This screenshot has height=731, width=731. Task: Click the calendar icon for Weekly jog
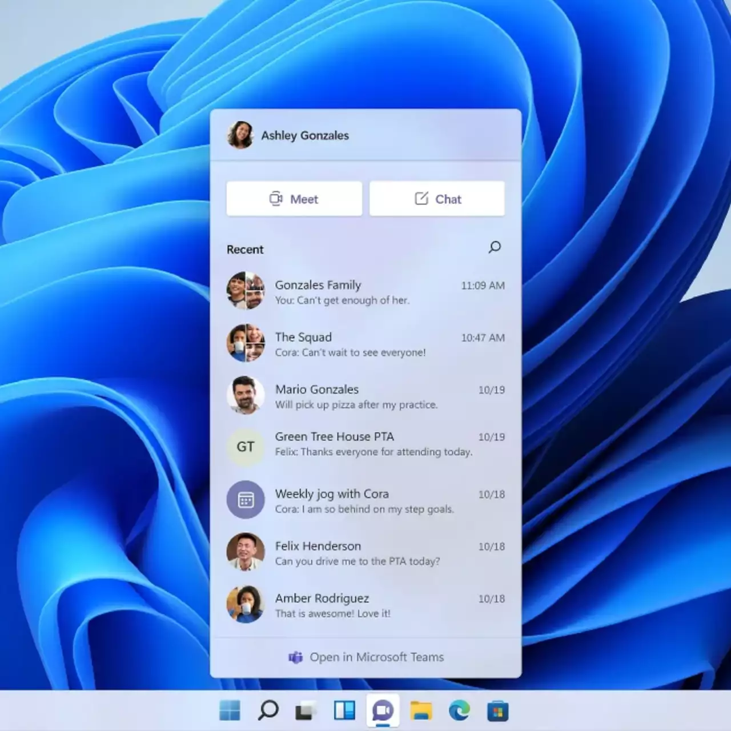pos(246,500)
